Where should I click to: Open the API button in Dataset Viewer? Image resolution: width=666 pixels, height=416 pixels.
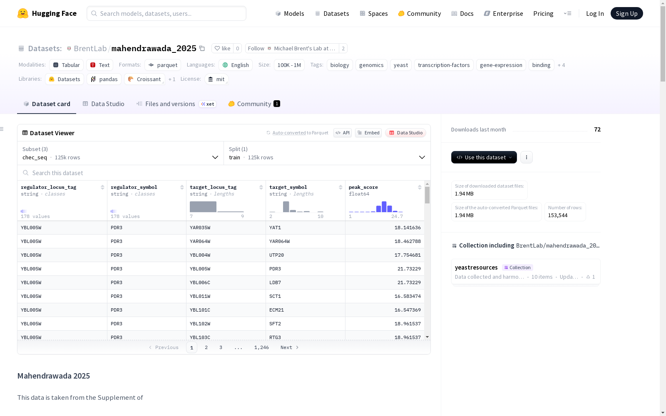343,133
